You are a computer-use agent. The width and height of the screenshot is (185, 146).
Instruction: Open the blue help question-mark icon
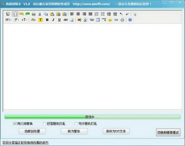[x=130, y=20]
